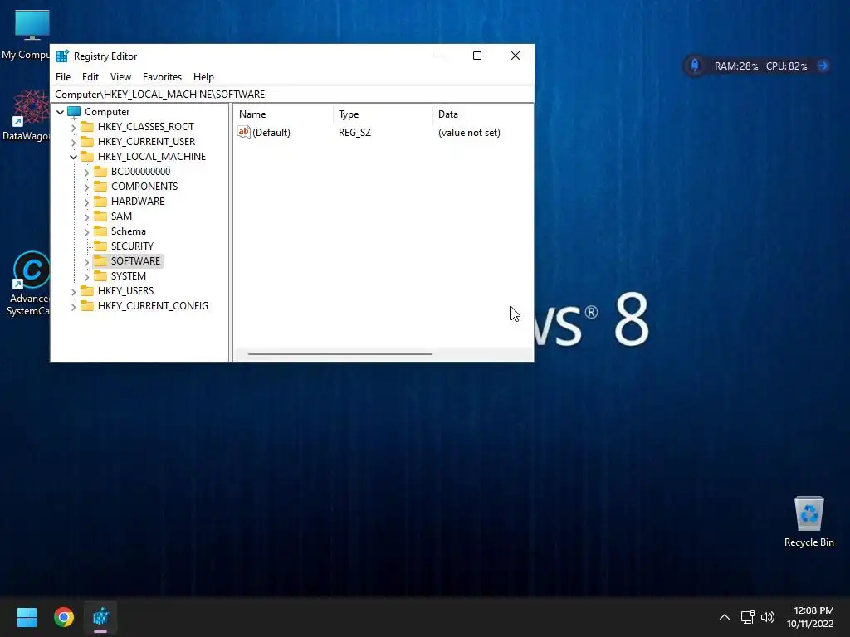Expand the HKEY_CURRENT_CONFIG chevron
The image size is (850, 637).
73,307
